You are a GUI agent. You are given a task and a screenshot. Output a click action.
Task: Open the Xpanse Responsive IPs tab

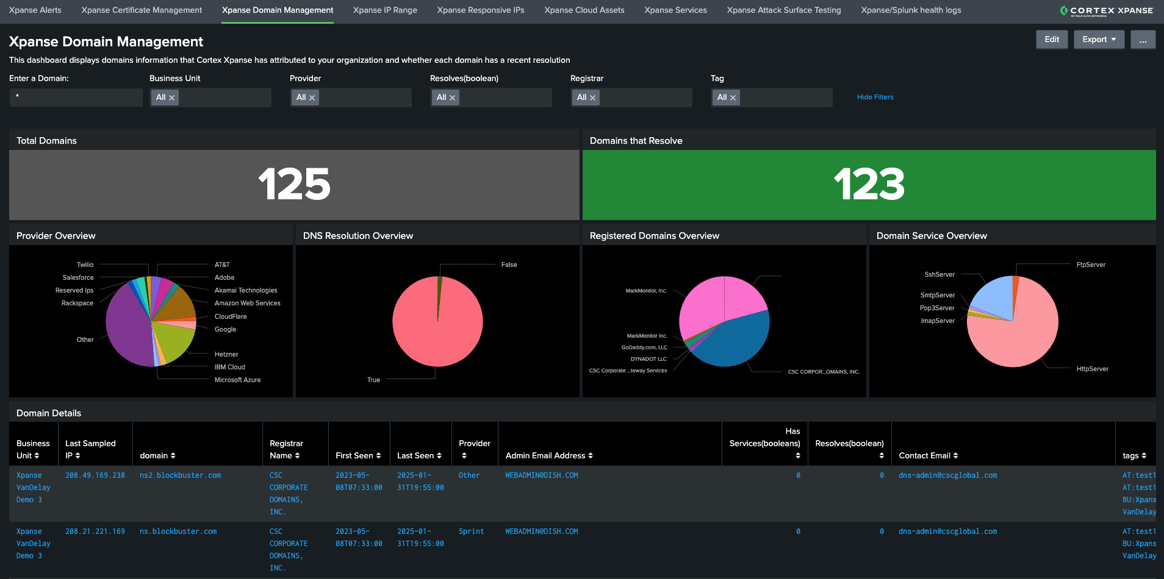(x=481, y=10)
